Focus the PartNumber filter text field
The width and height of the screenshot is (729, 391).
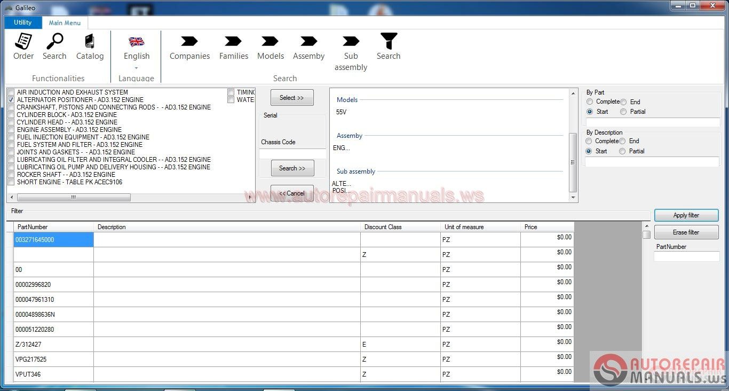(687, 257)
